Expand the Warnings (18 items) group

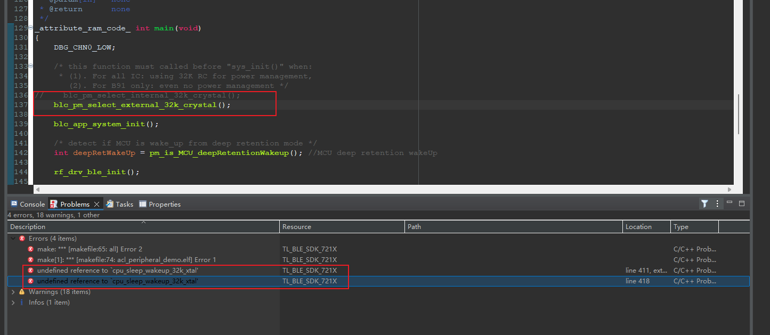[x=13, y=292]
